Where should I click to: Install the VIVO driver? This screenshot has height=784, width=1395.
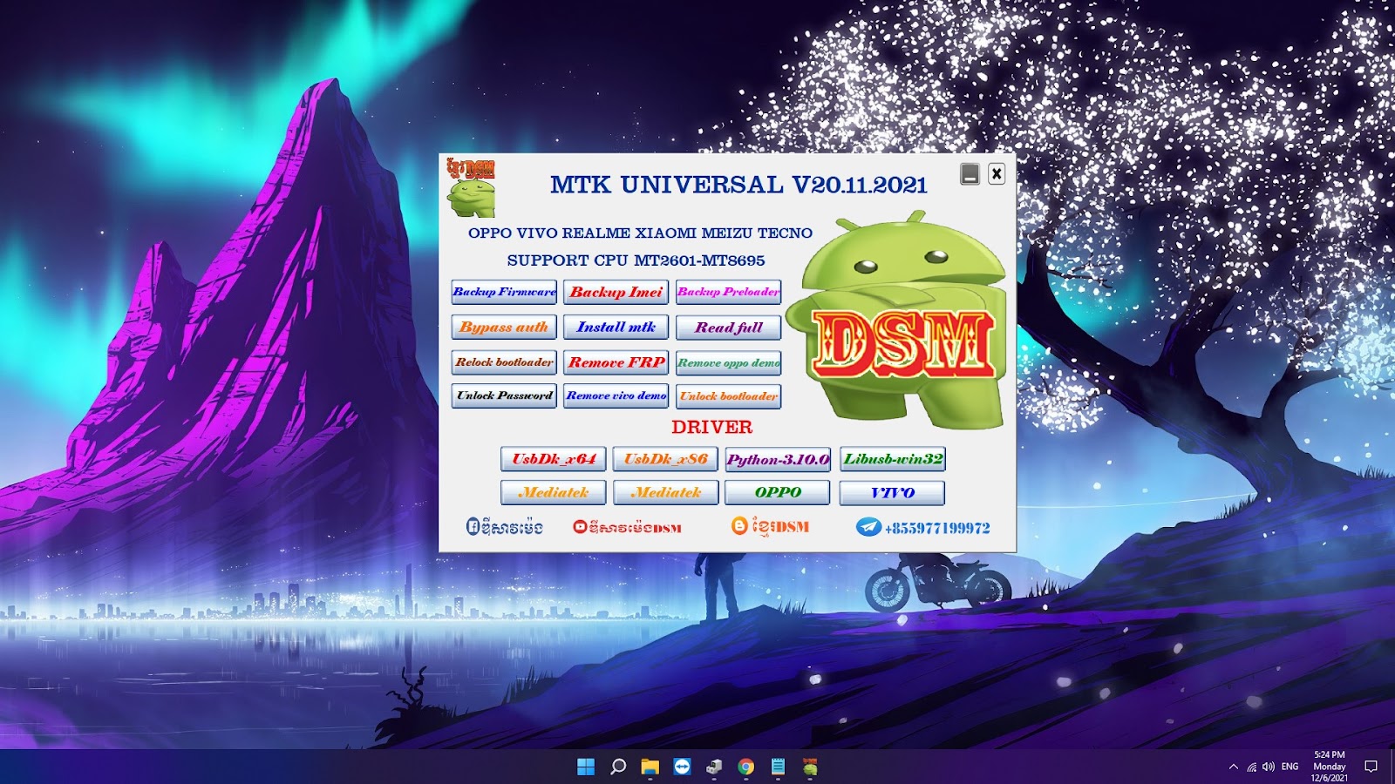point(892,493)
